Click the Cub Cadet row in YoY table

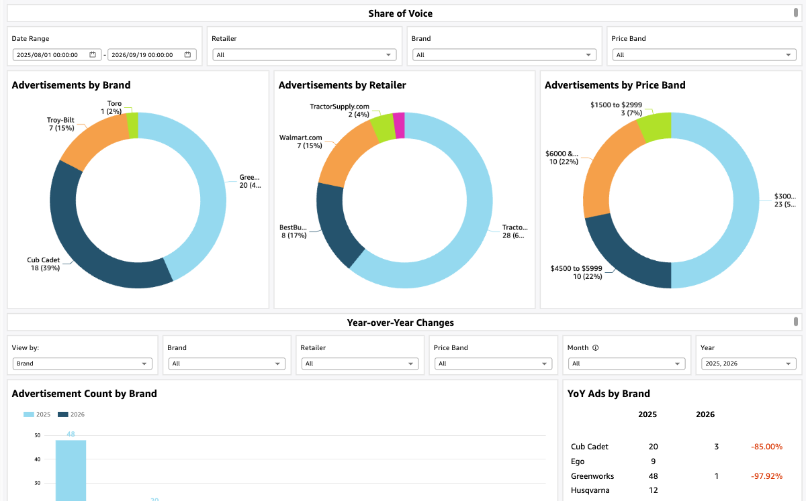click(677, 447)
